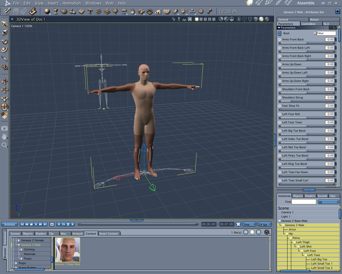Insert a terrain object
The image size is (342, 274).
point(107,11)
